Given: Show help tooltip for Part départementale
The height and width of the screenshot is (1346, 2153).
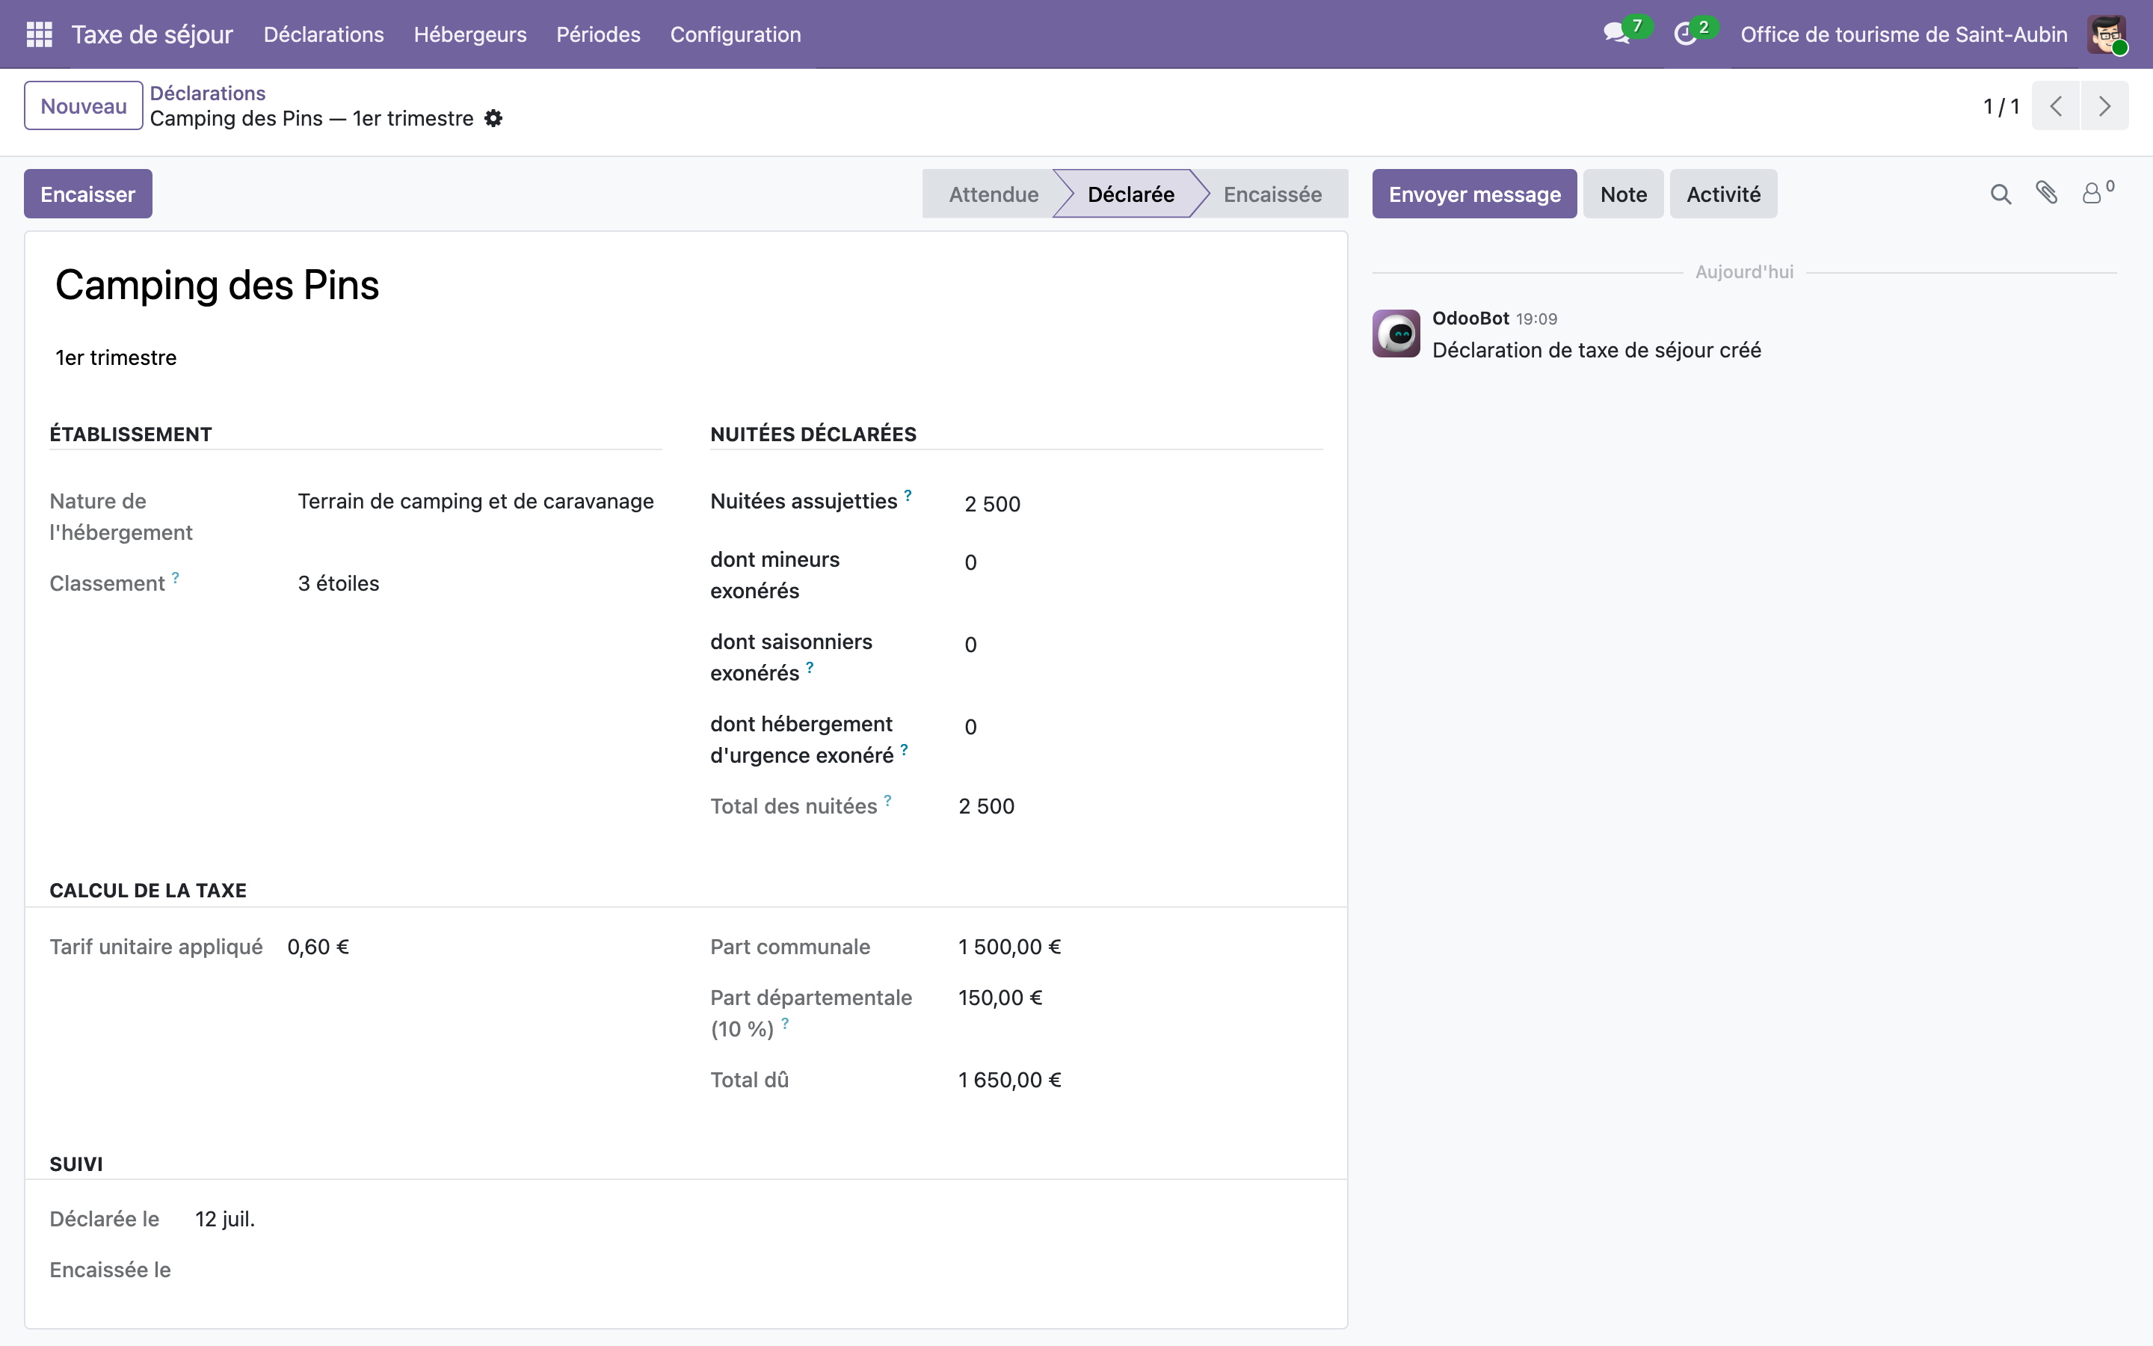Looking at the screenshot, I should tap(785, 1023).
